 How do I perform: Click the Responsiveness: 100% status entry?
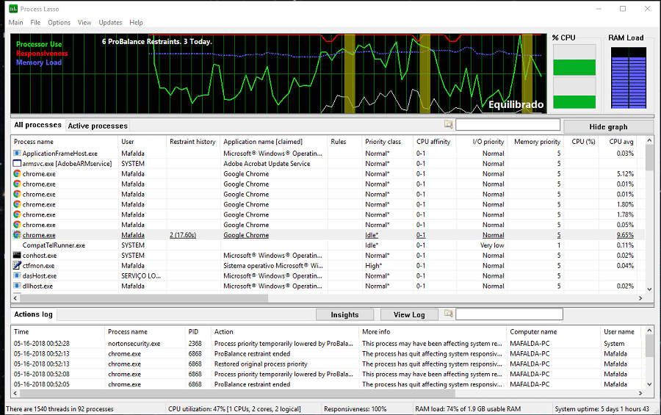coord(355,409)
